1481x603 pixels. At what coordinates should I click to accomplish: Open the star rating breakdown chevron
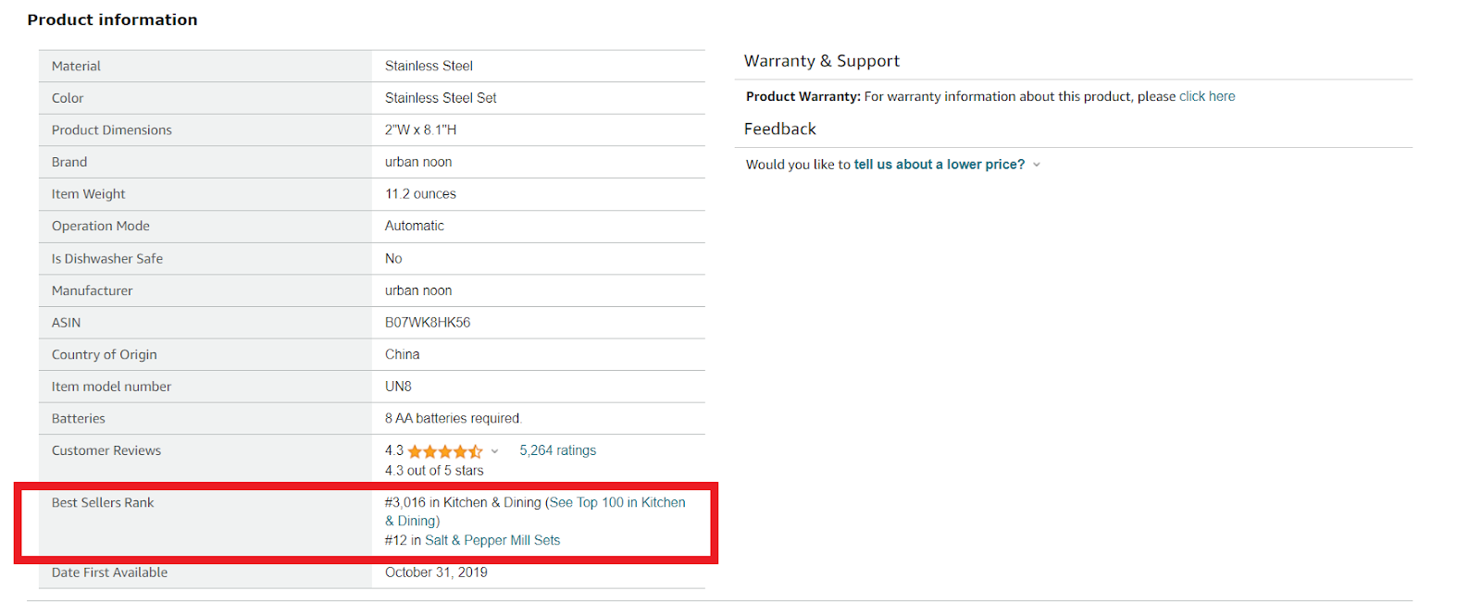coord(494,451)
